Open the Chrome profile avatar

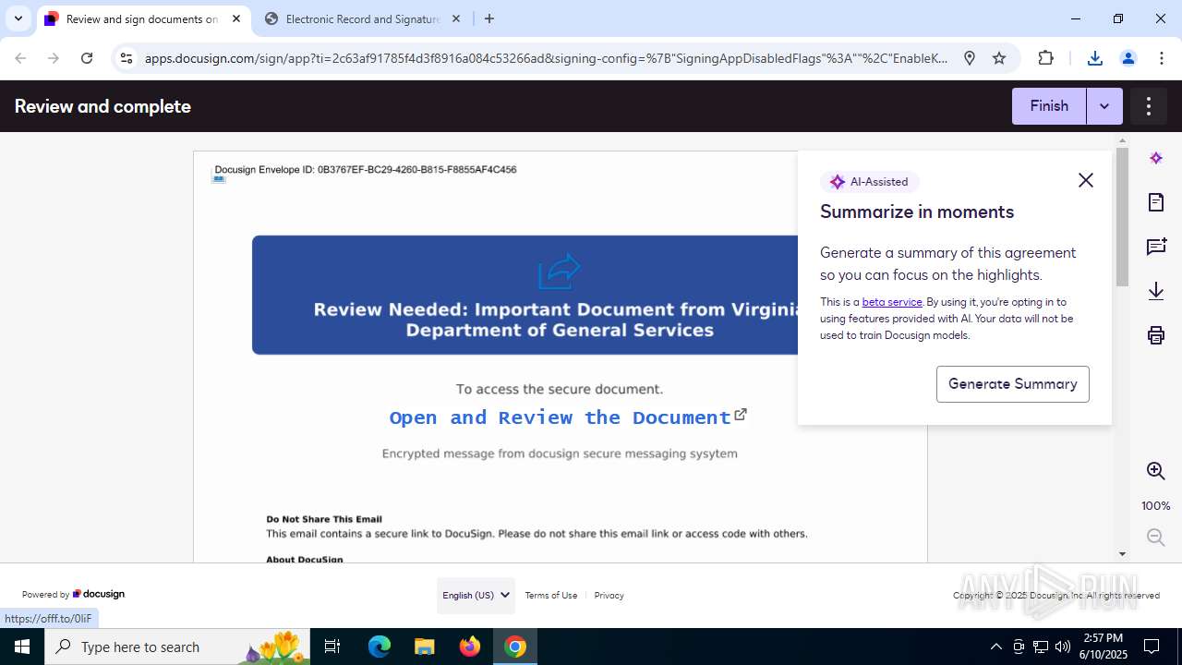tap(1128, 58)
